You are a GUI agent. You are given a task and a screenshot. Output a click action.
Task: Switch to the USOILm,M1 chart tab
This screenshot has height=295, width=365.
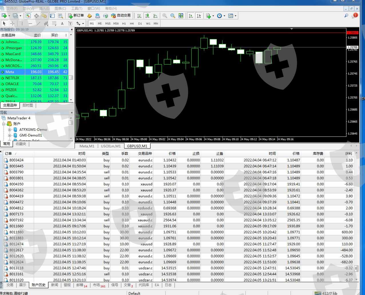pyautogui.click(x=111, y=146)
